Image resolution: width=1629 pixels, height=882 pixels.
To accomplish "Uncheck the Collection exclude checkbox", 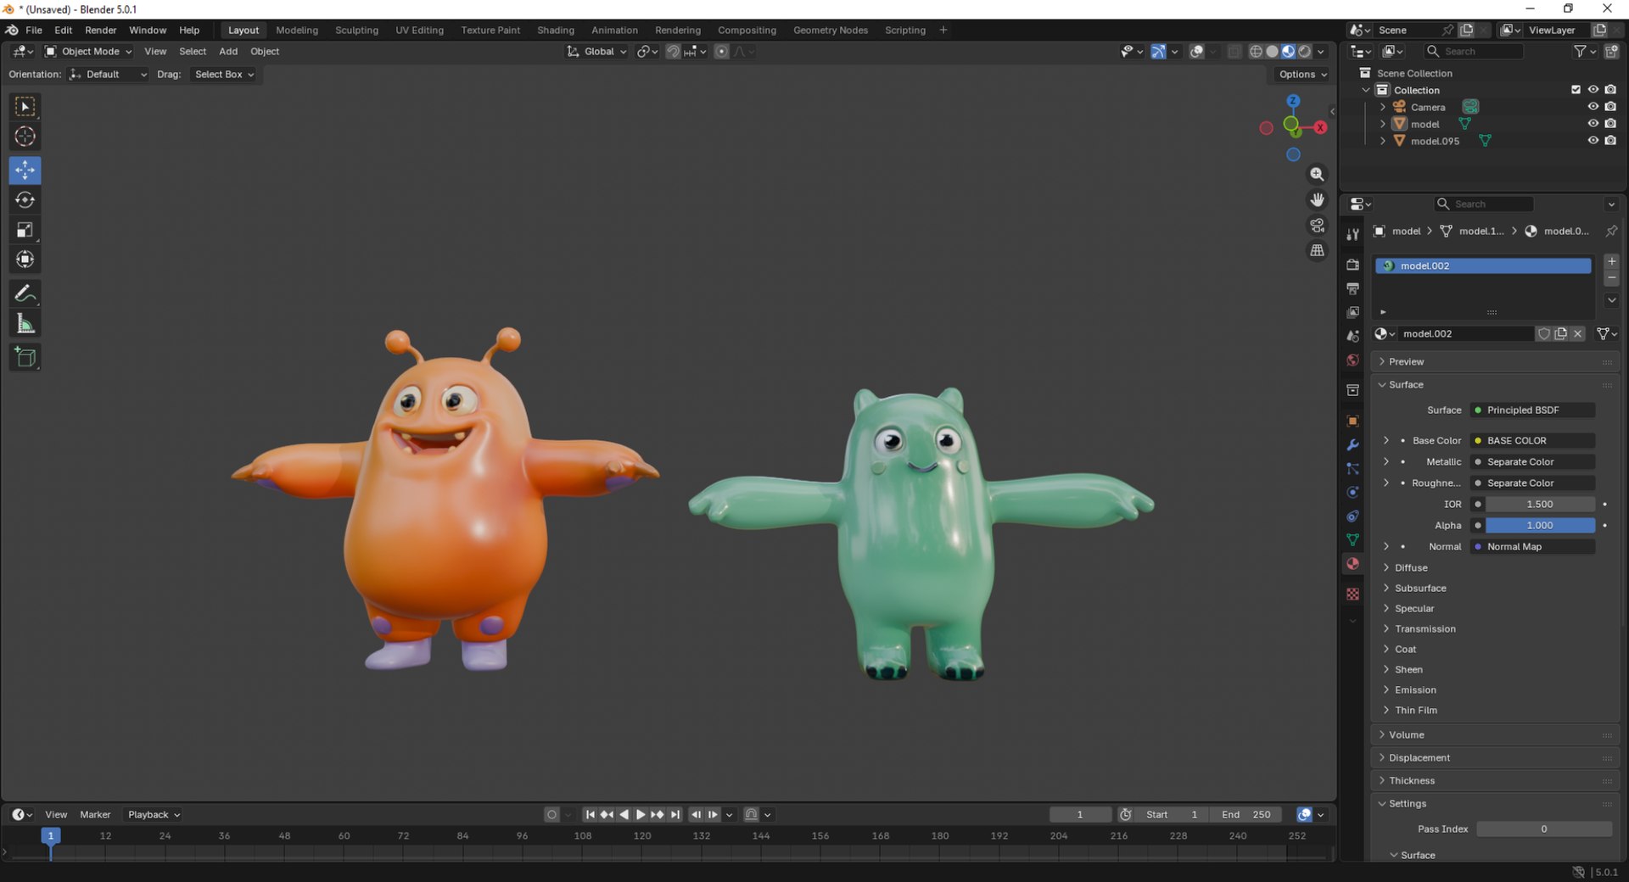I will coord(1576,90).
